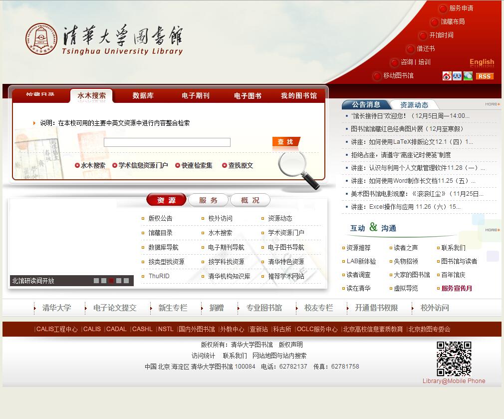Click the red dot beside 馆藏布局

[434, 22]
